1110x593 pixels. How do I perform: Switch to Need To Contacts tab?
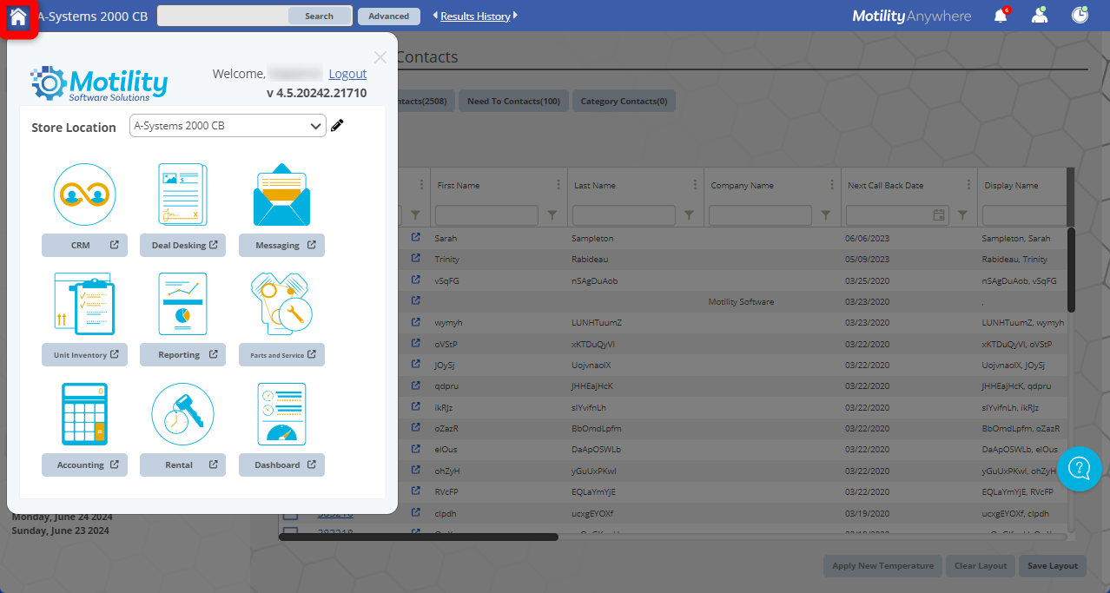pos(513,102)
